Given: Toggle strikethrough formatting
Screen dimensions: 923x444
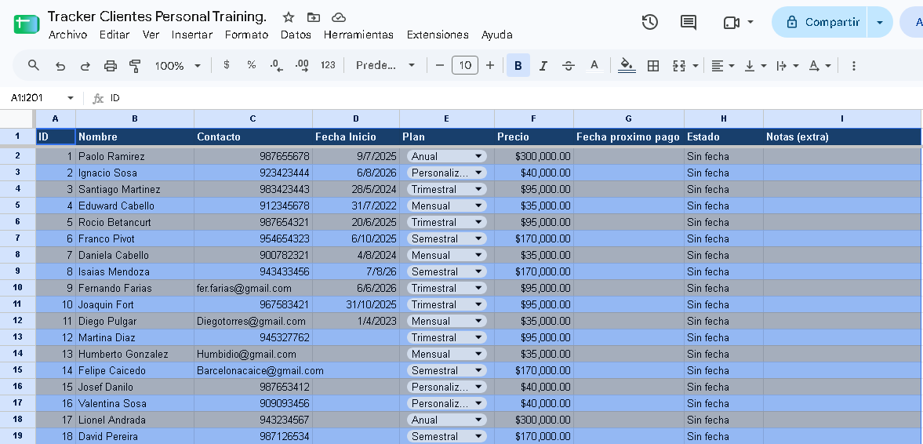Looking at the screenshot, I should (x=569, y=65).
